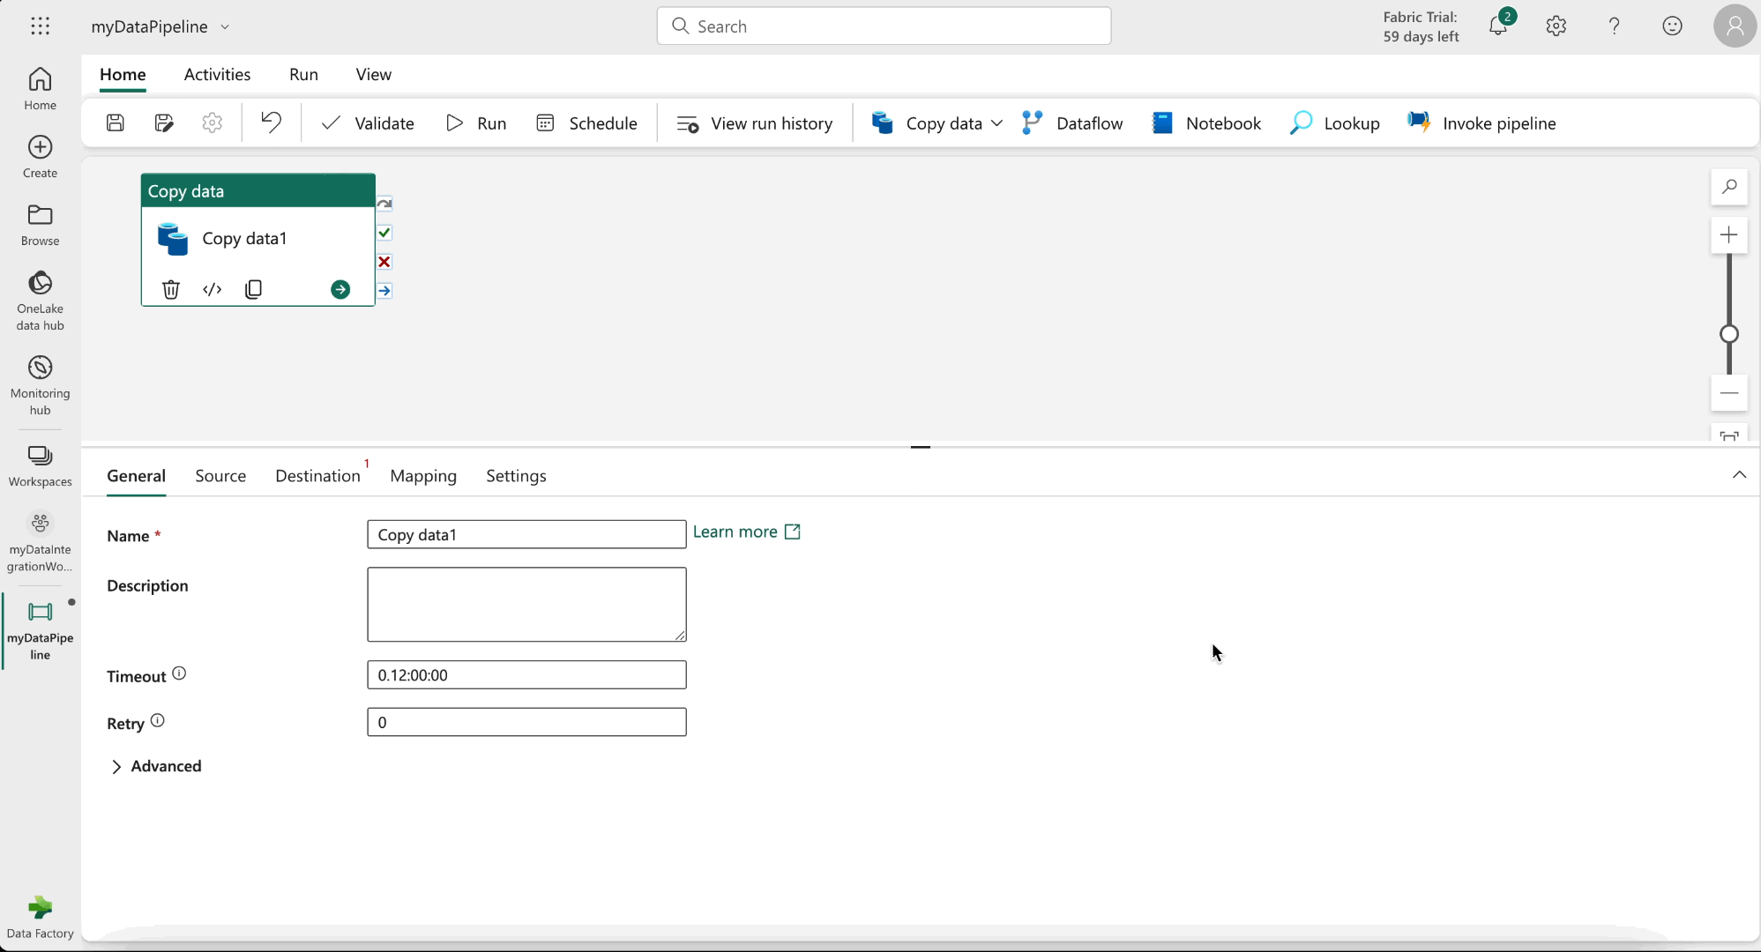This screenshot has height=952, width=1761.
Task: Add a Notebook activity
Action: click(1206, 123)
